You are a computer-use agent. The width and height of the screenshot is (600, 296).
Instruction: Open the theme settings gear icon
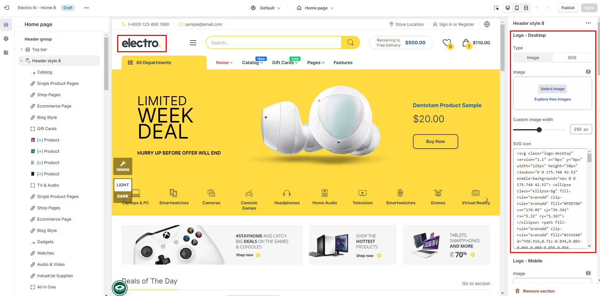[x=6, y=39]
